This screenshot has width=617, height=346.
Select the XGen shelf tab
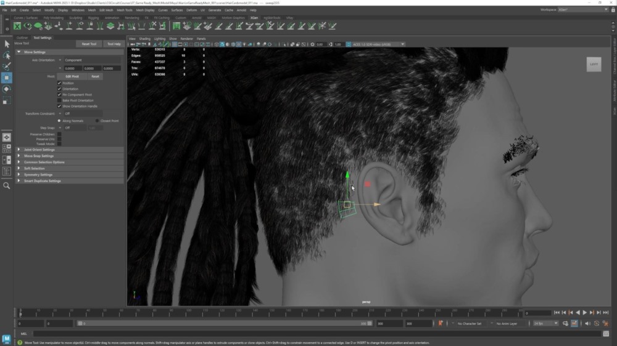(x=254, y=18)
